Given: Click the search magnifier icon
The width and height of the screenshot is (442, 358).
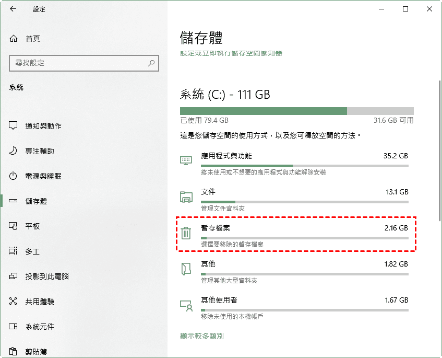Looking at the screenshot, I should pos(151,63).
